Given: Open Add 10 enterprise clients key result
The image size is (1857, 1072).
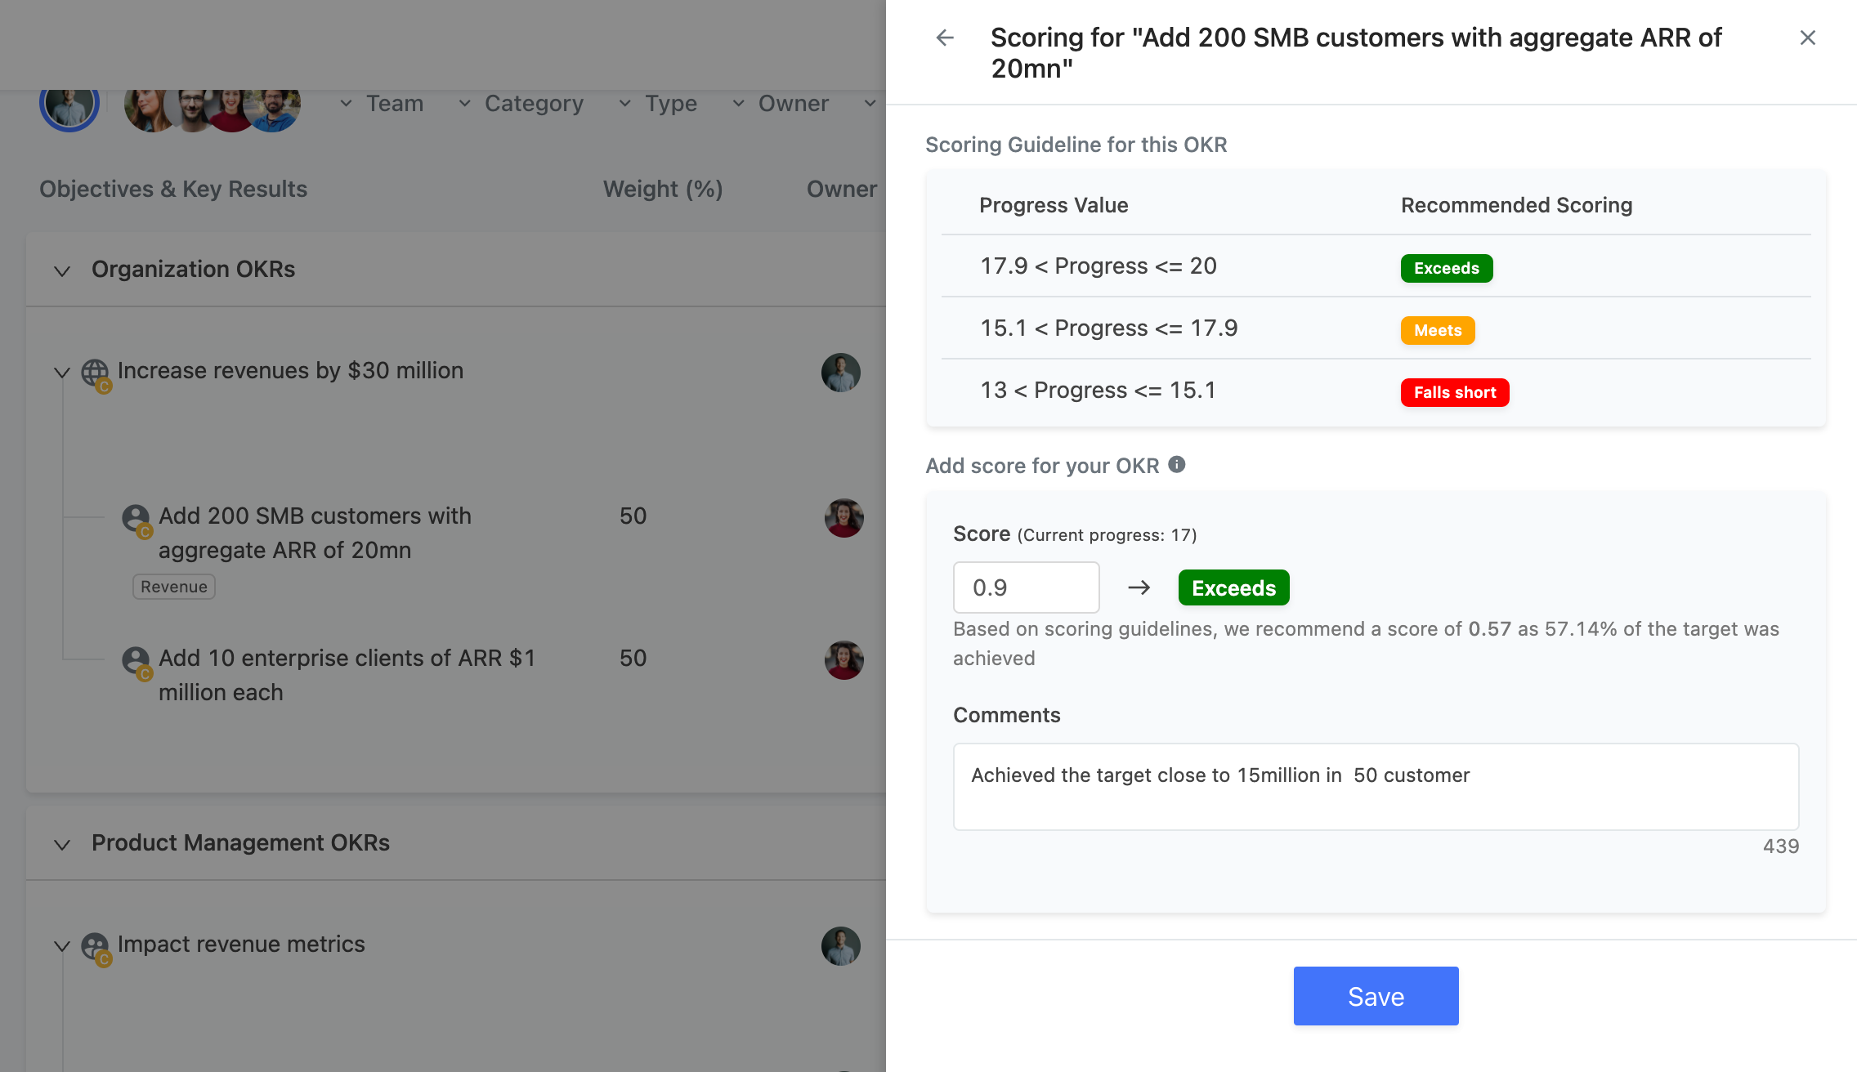Looking at the screenshot, I should pyautogui.click(x=347, y=675).
